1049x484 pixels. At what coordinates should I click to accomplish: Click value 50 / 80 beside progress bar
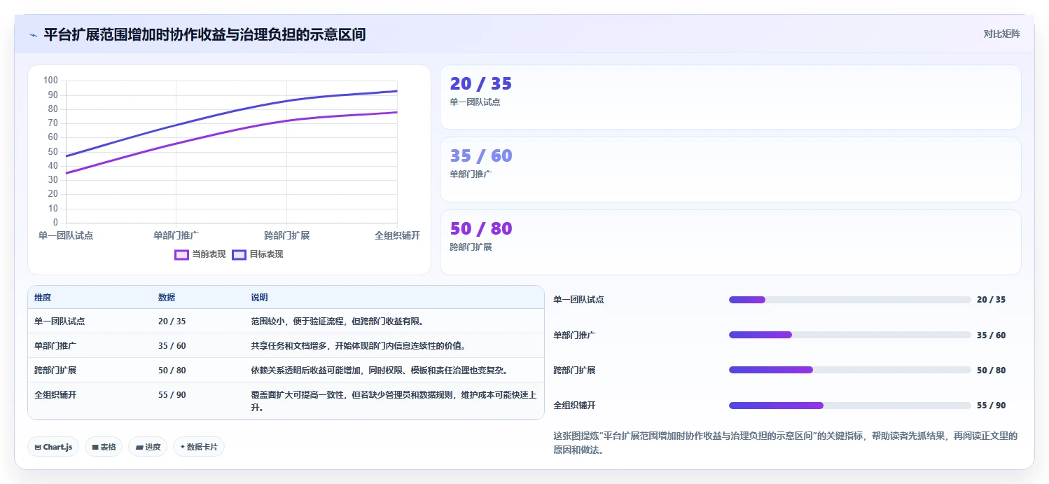tap(991, 371)
